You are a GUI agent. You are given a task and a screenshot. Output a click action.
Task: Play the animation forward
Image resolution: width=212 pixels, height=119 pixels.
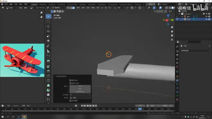point(90,106)
